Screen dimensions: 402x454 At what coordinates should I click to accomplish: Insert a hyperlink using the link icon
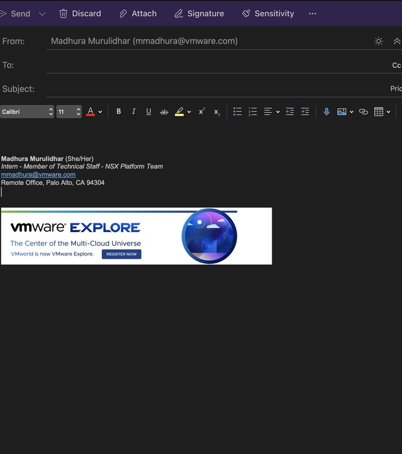pos(363,112)
